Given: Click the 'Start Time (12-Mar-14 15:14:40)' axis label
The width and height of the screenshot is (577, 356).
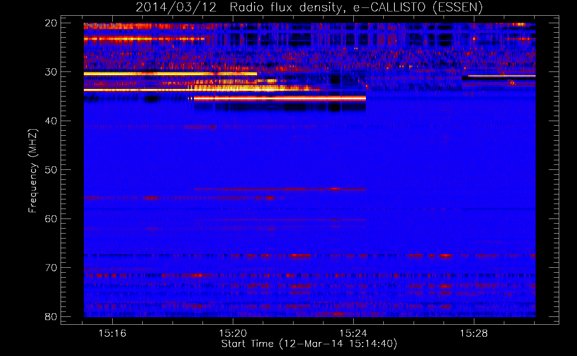Looking at the screenshot, I should [x=309, y=344].
